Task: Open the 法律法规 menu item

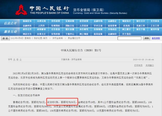Action: click(x=41, y=21)
